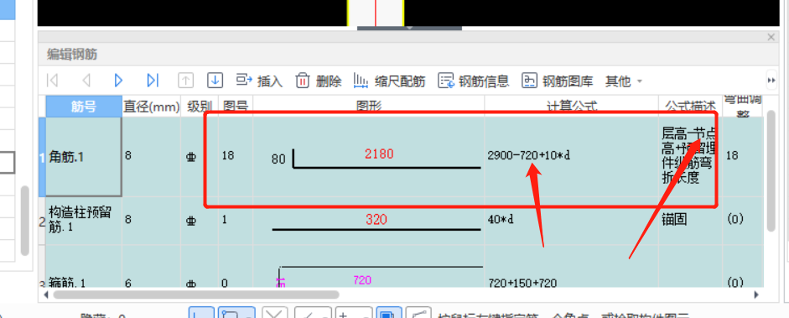
Task: Move rebar row up arrow
Action: pos(185,81)
